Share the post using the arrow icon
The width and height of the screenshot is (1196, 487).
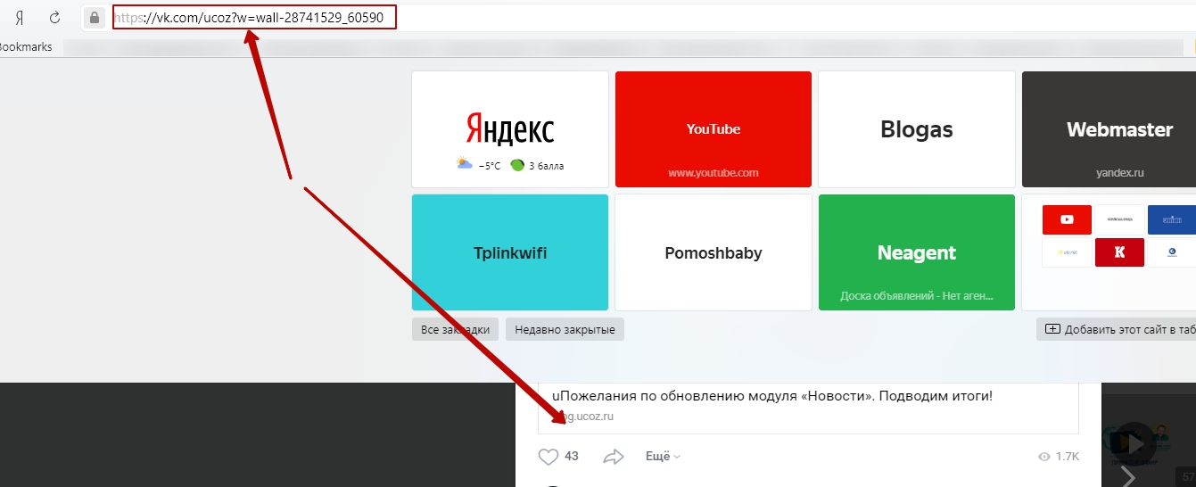tap(614, 457)
